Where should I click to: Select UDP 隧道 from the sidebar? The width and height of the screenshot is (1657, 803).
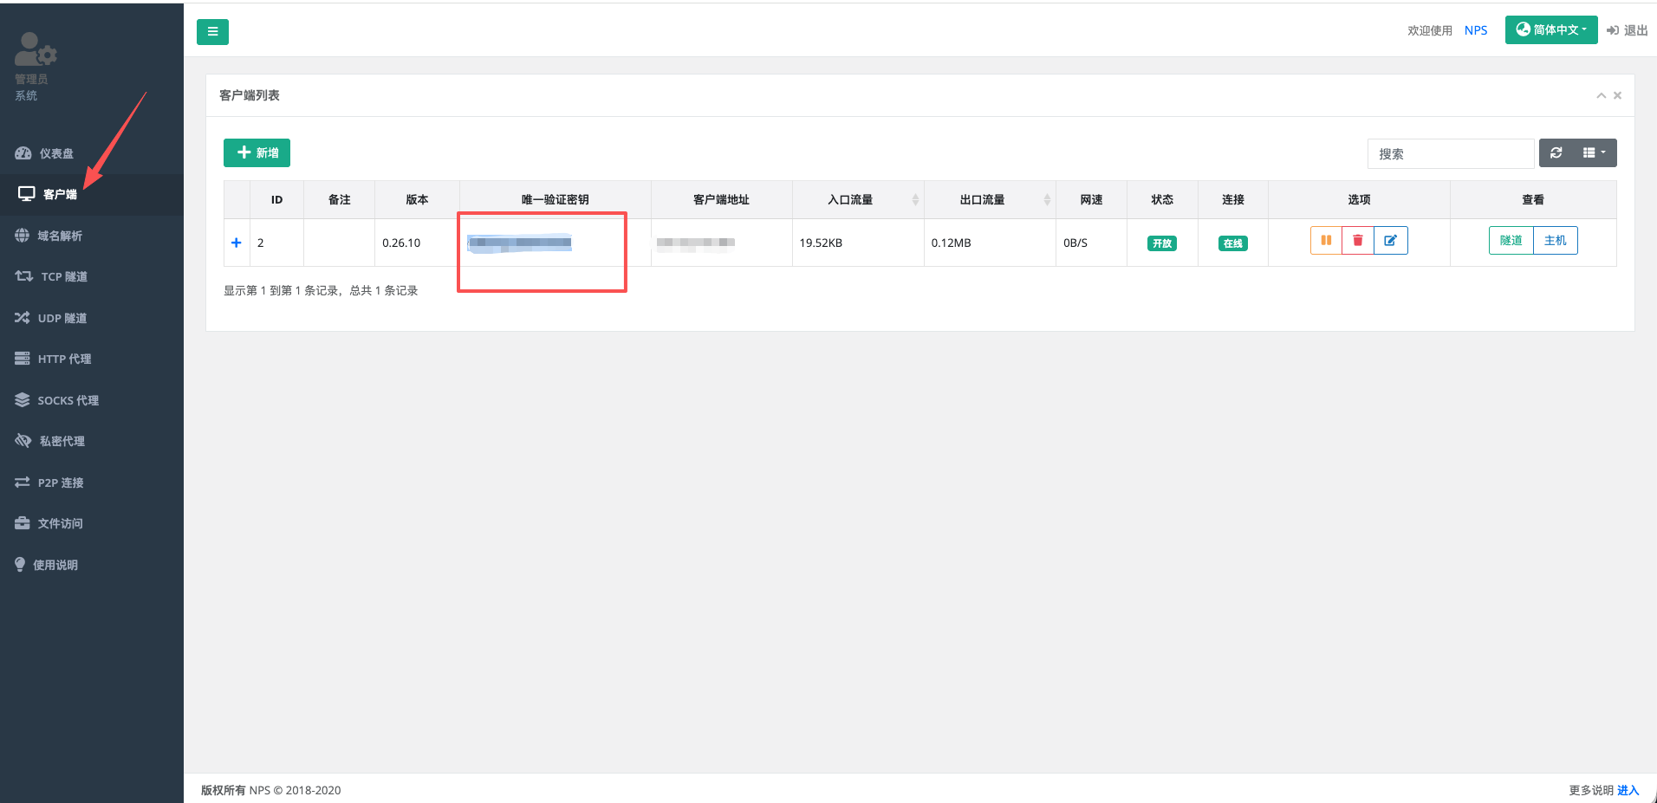tap(62, 318)
